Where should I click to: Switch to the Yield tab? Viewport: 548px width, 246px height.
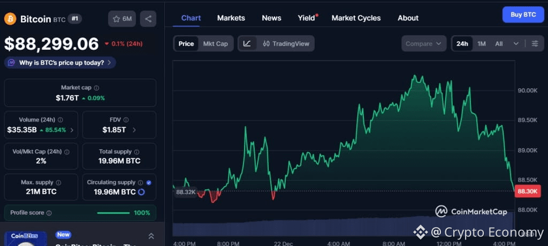[307, 18]
